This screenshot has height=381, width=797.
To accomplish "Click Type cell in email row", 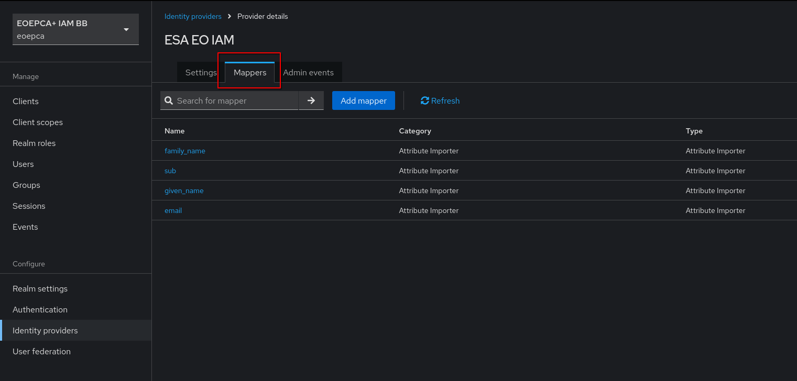I will (x=715, y=210).
